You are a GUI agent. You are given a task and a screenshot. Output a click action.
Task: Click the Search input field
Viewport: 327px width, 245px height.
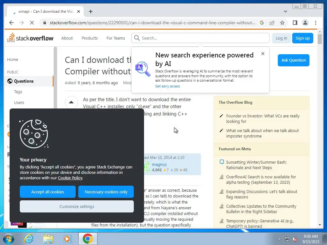(200, 38)
